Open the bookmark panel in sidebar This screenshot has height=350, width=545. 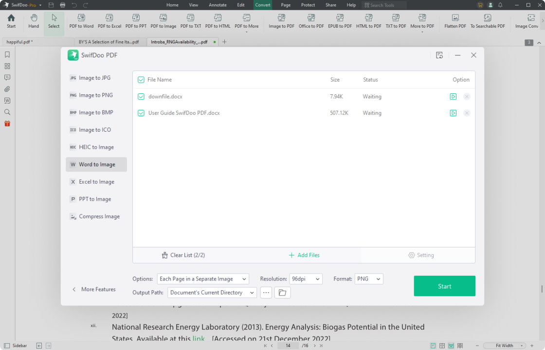point(7,54)
